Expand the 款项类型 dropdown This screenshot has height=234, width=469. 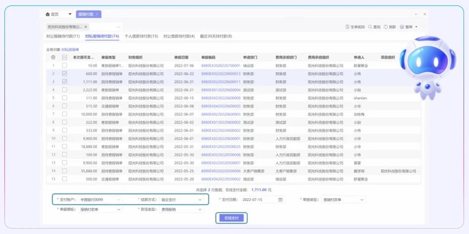click(x=199, y=209)
